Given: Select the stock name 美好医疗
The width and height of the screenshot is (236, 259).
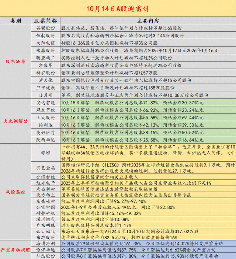Looking at the screenshot, I should point(45,133).
